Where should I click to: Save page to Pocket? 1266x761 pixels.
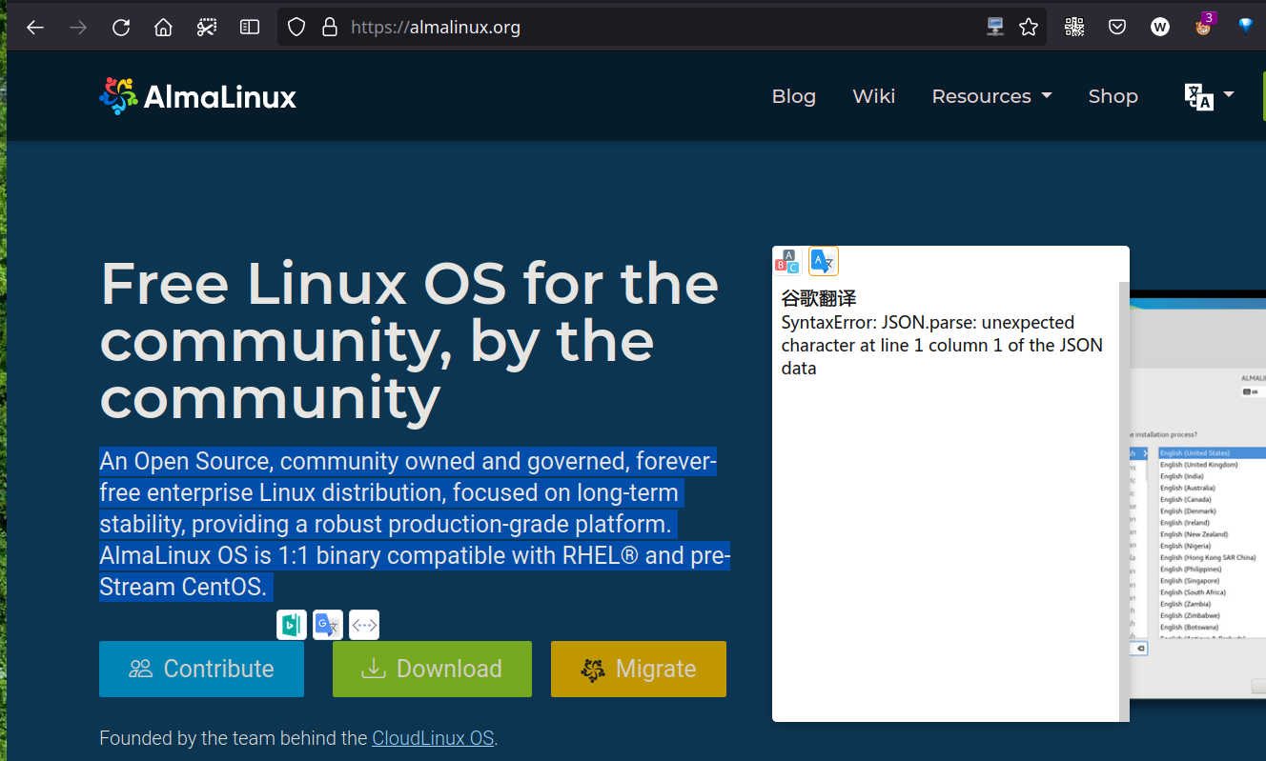(1117, 28)
